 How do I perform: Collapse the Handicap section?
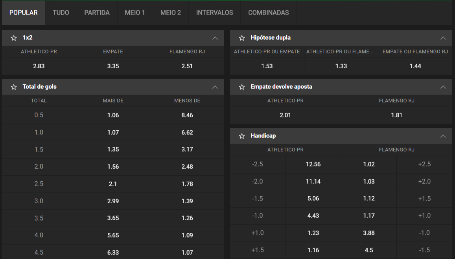443,136
